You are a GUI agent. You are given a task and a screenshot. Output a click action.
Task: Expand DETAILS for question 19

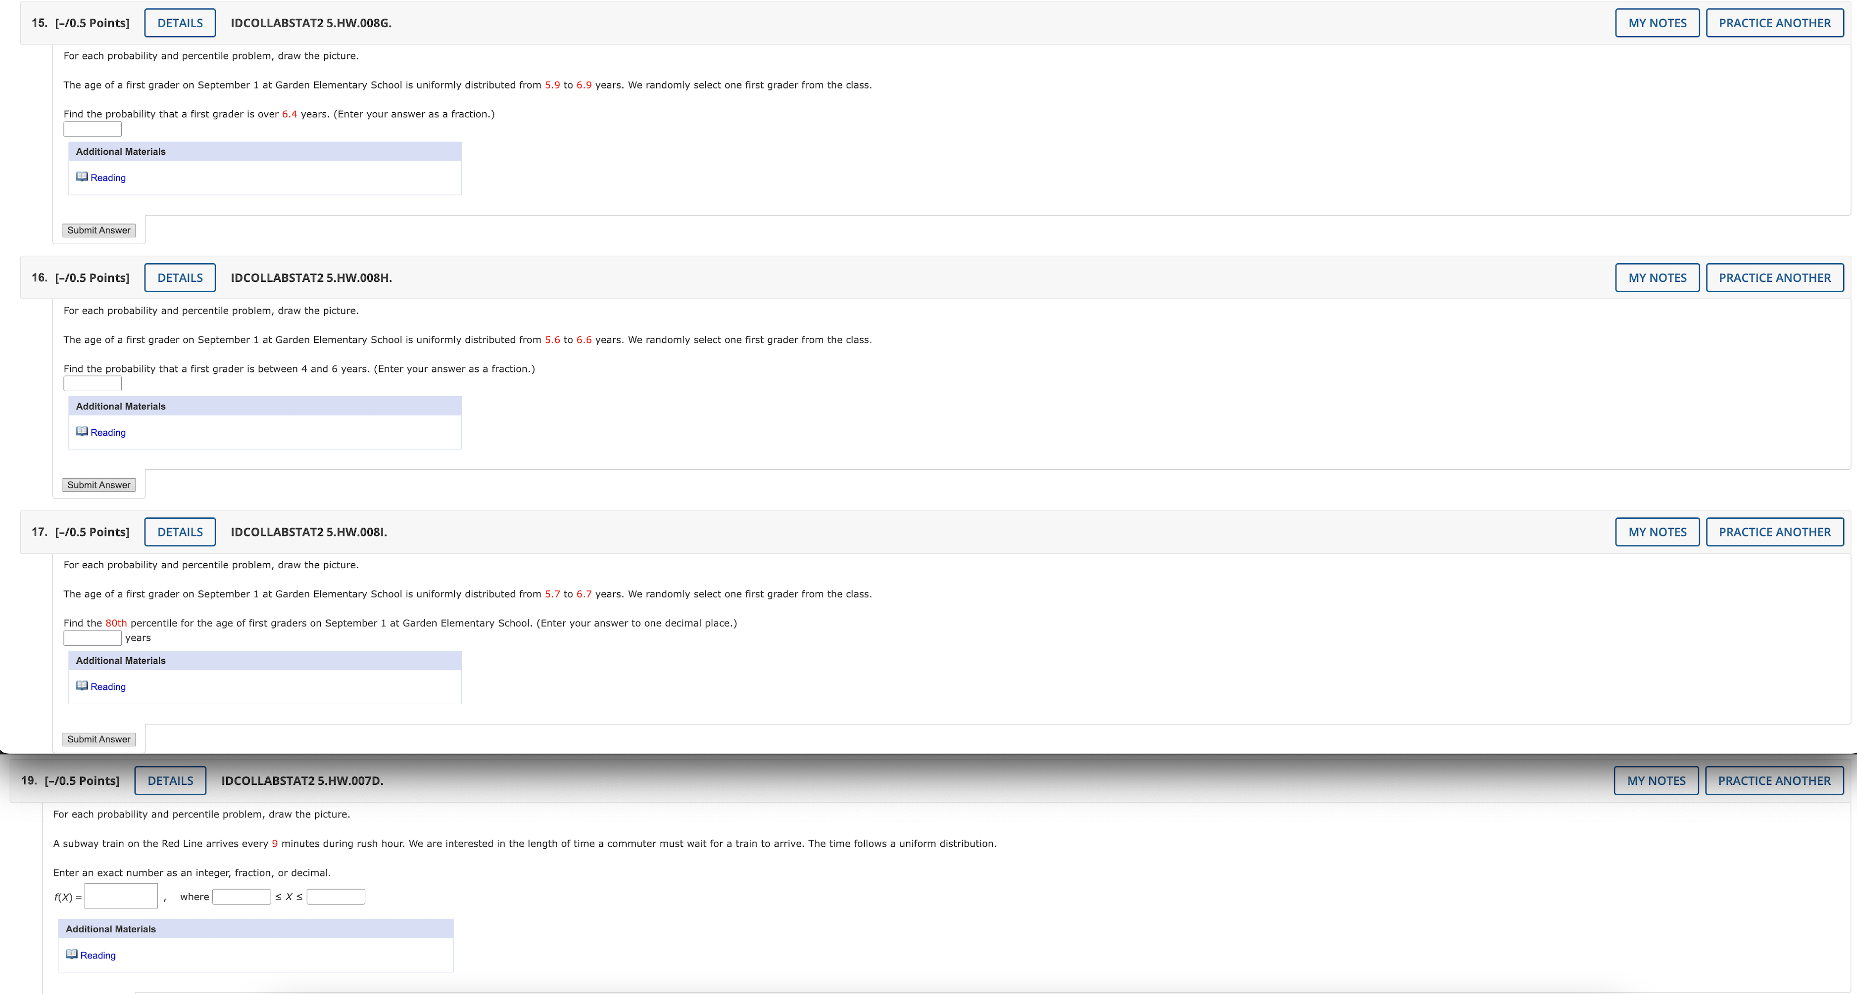(x=170, y=781)
